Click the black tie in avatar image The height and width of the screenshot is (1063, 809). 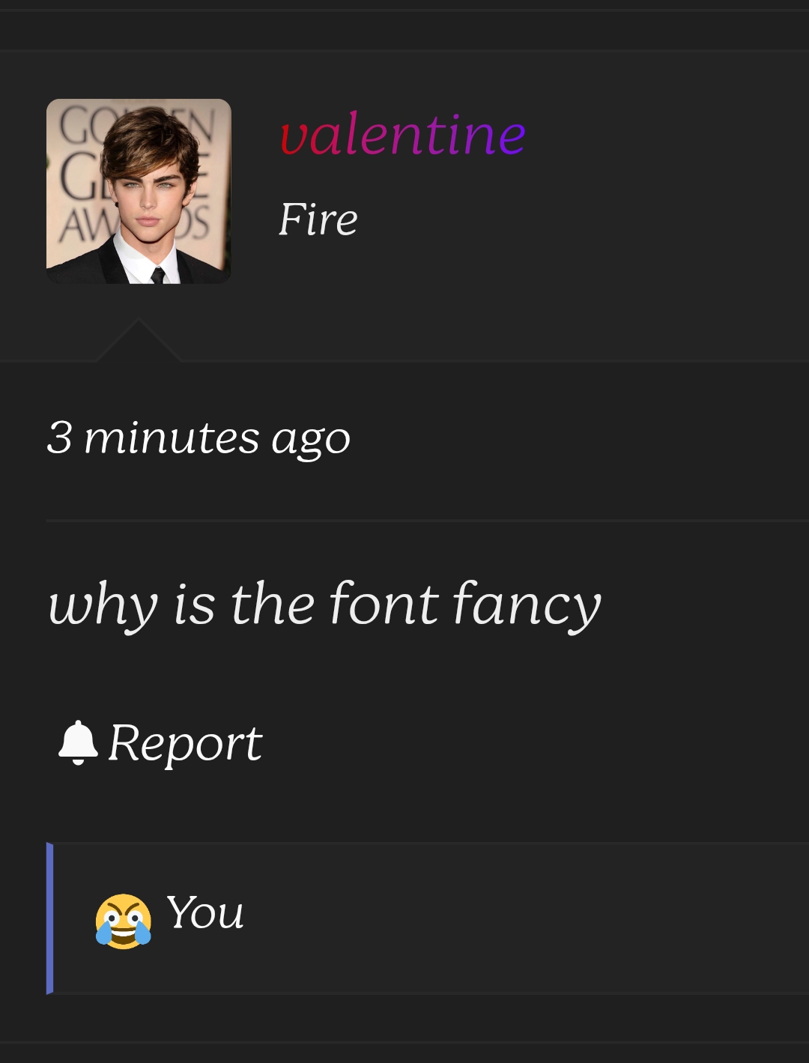157,275
